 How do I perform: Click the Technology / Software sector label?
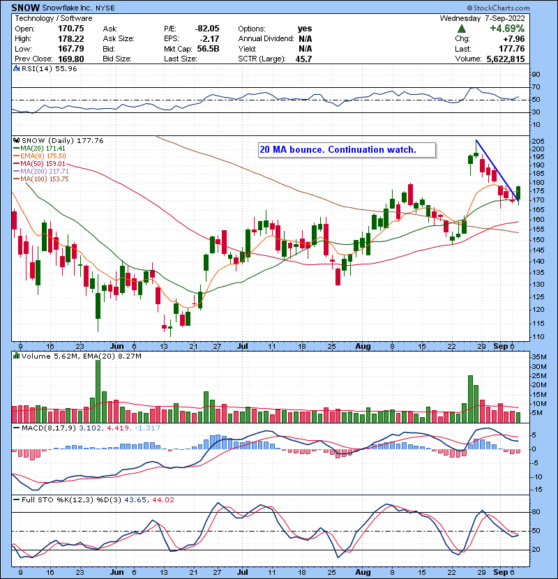54,18
